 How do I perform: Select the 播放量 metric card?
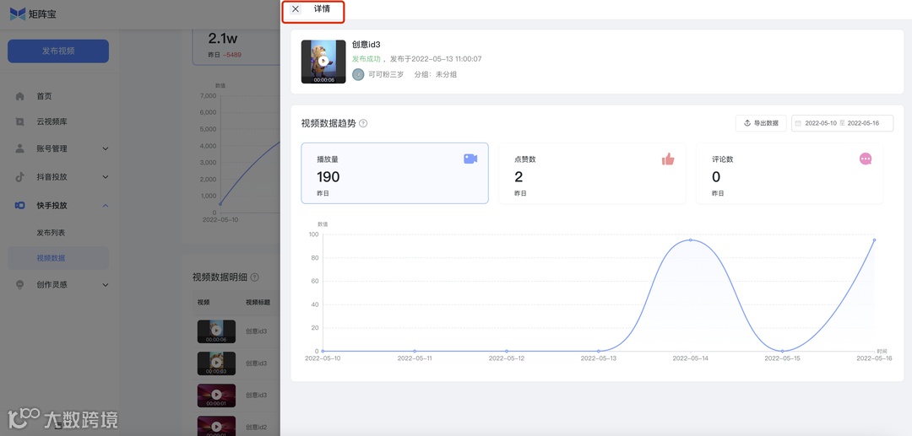[394, 173]
